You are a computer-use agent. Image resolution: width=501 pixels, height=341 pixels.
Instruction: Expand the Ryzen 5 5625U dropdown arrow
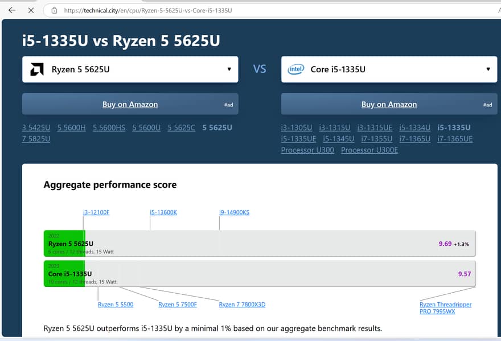click(229, 69)
